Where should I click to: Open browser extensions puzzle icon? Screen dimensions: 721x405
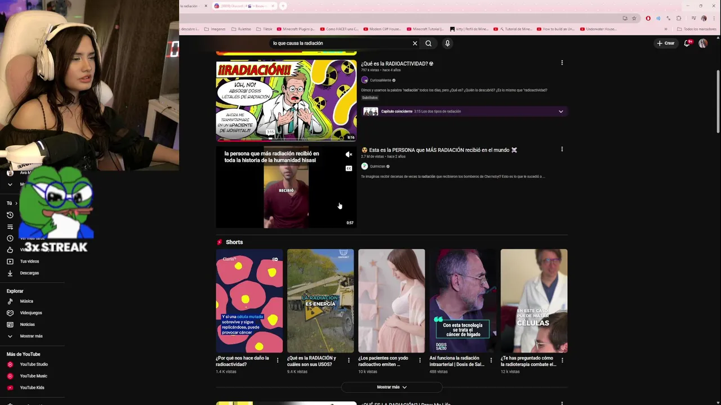pos(678,18)
